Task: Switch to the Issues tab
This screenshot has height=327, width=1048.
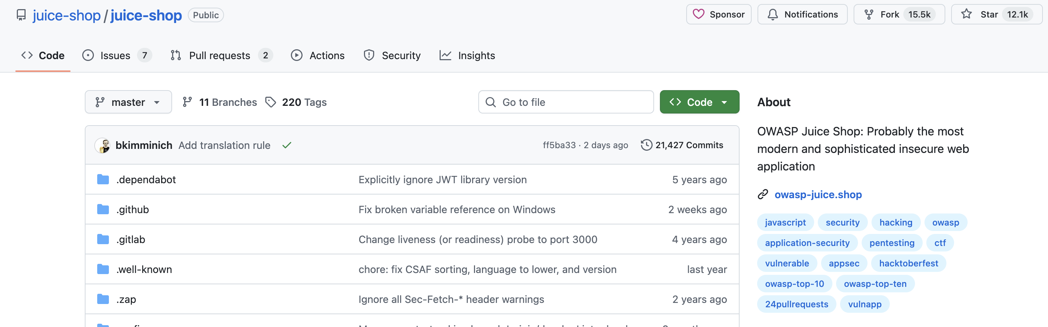Action: point(115,55)
